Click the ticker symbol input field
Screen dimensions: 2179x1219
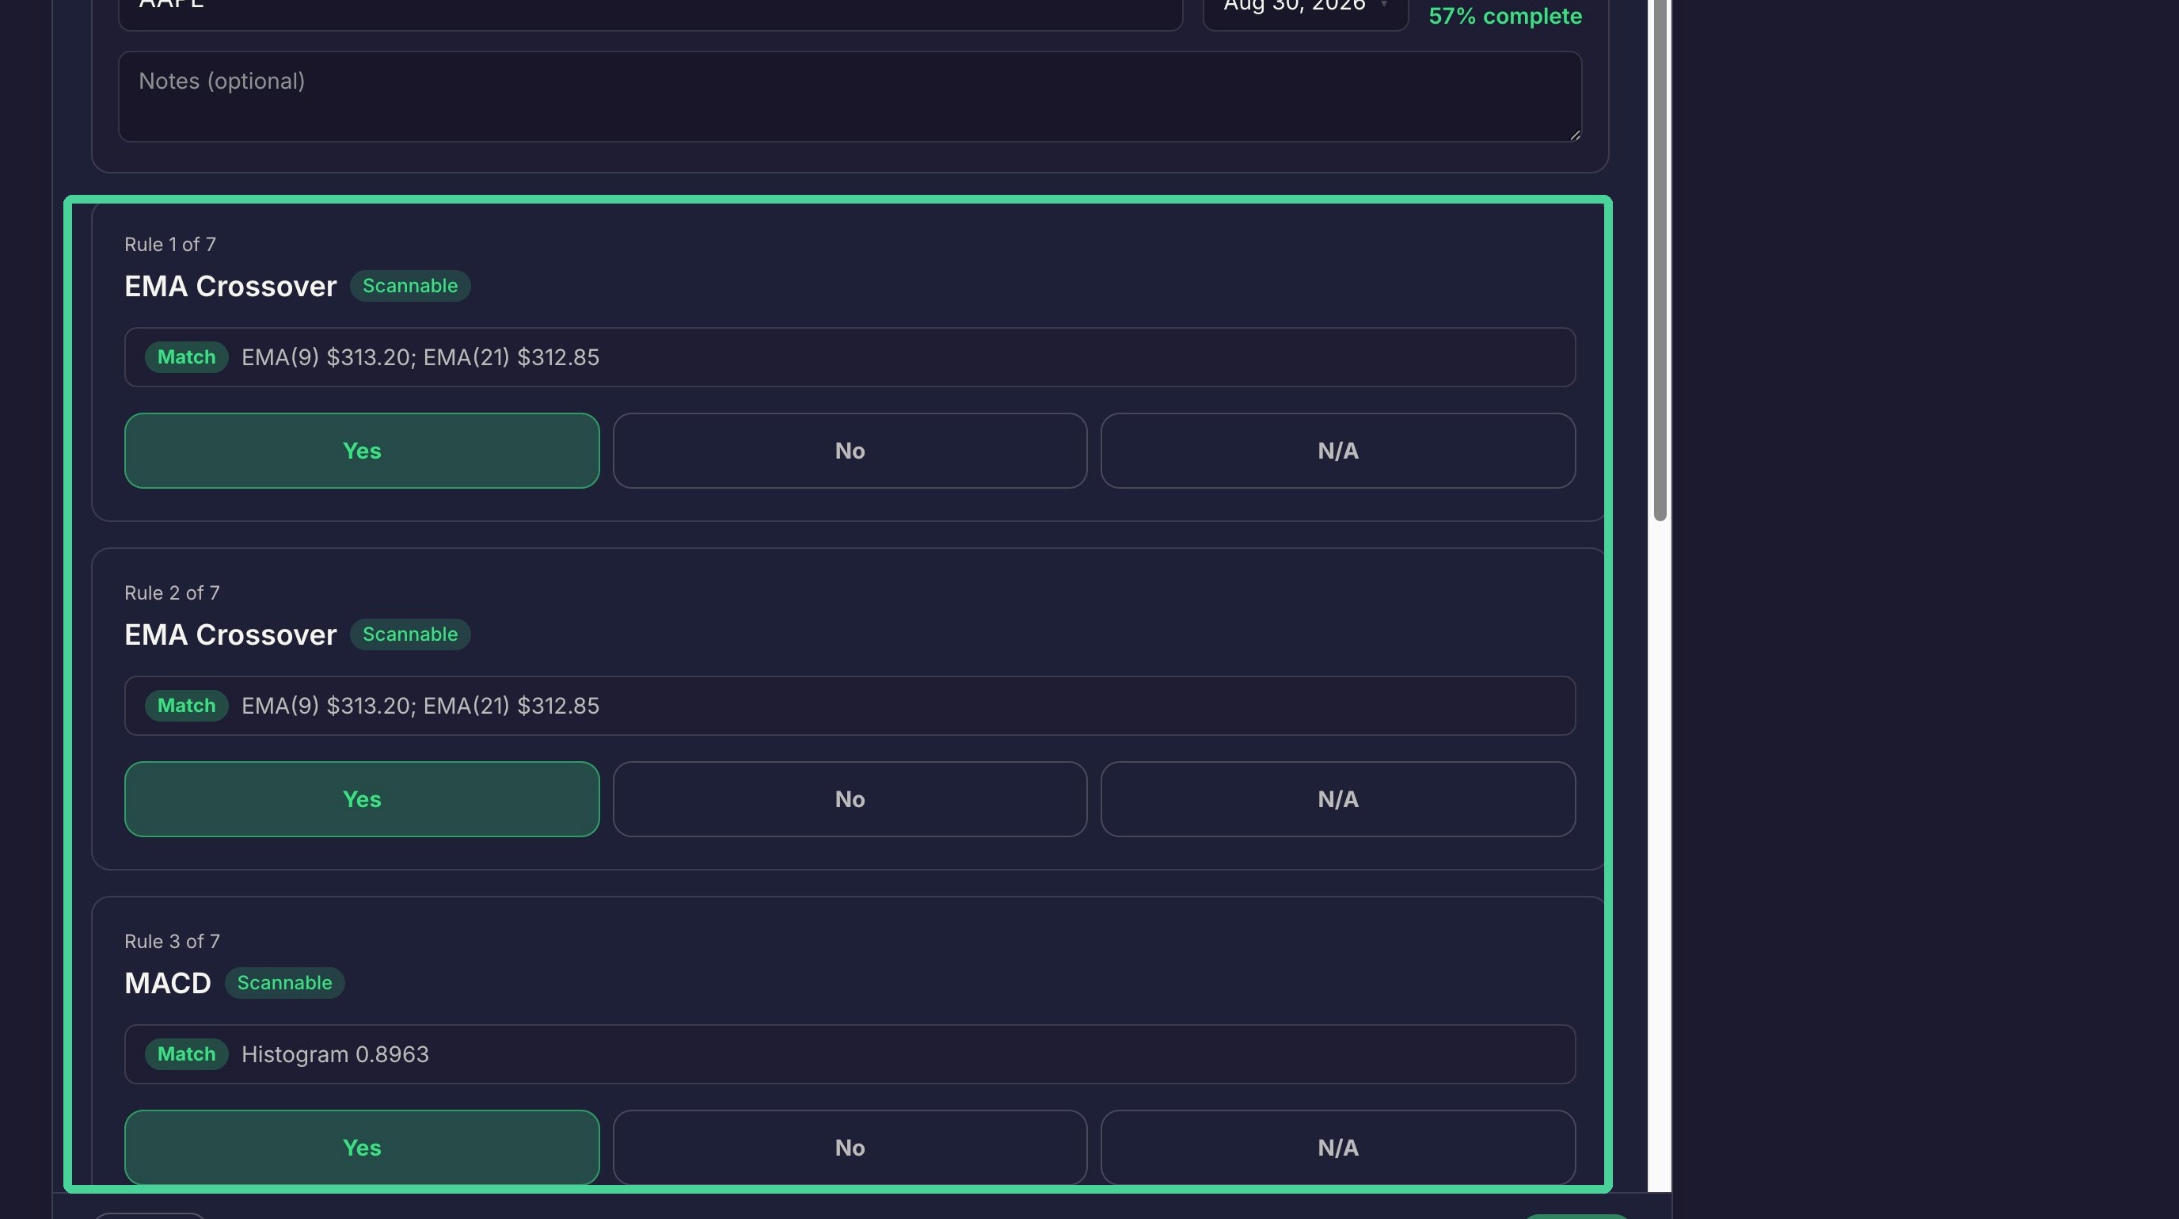649,9
